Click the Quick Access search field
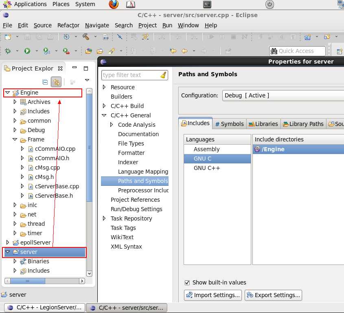Image resolution: width=344 pixels, height=313 pixels. point(297,51)
